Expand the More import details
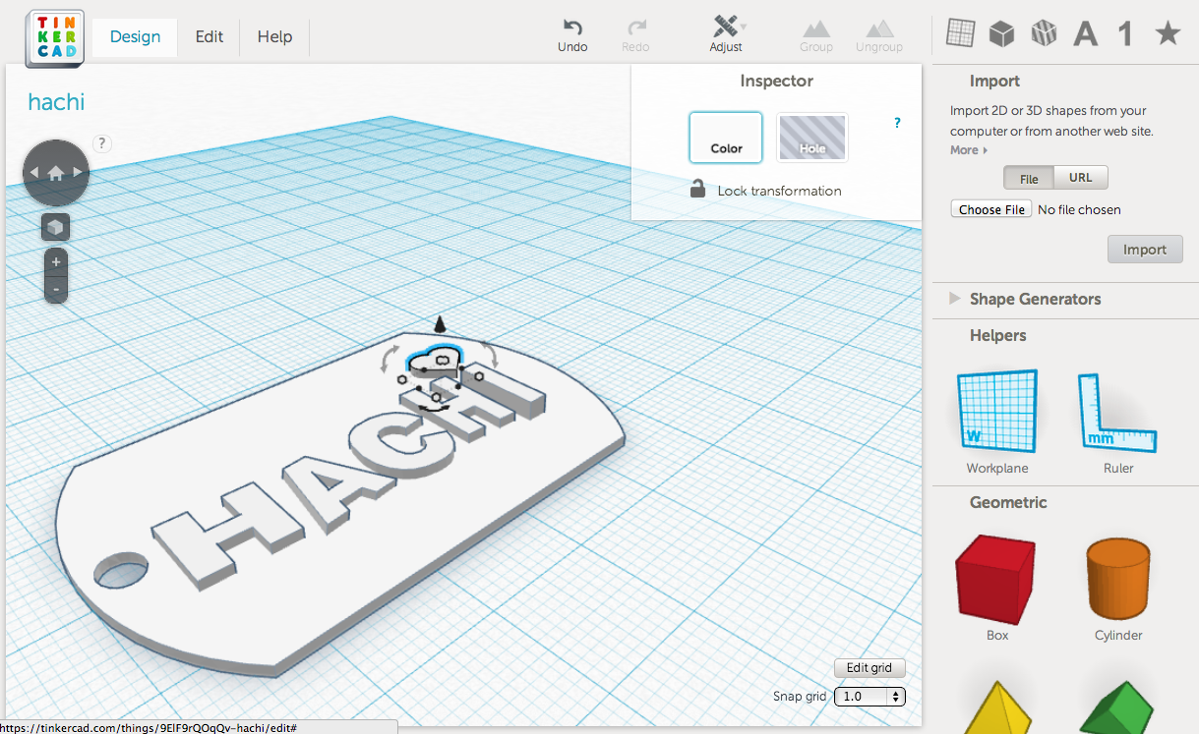Viewport: 1199px width, 734px height. point(968,150)
